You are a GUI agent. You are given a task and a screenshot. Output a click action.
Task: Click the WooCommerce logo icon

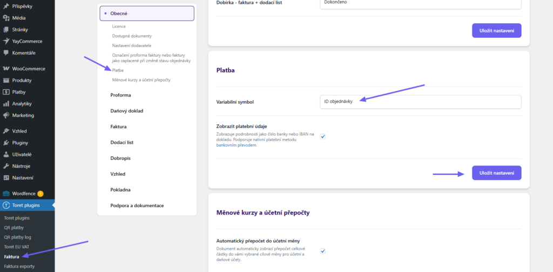tap(6, 69)
